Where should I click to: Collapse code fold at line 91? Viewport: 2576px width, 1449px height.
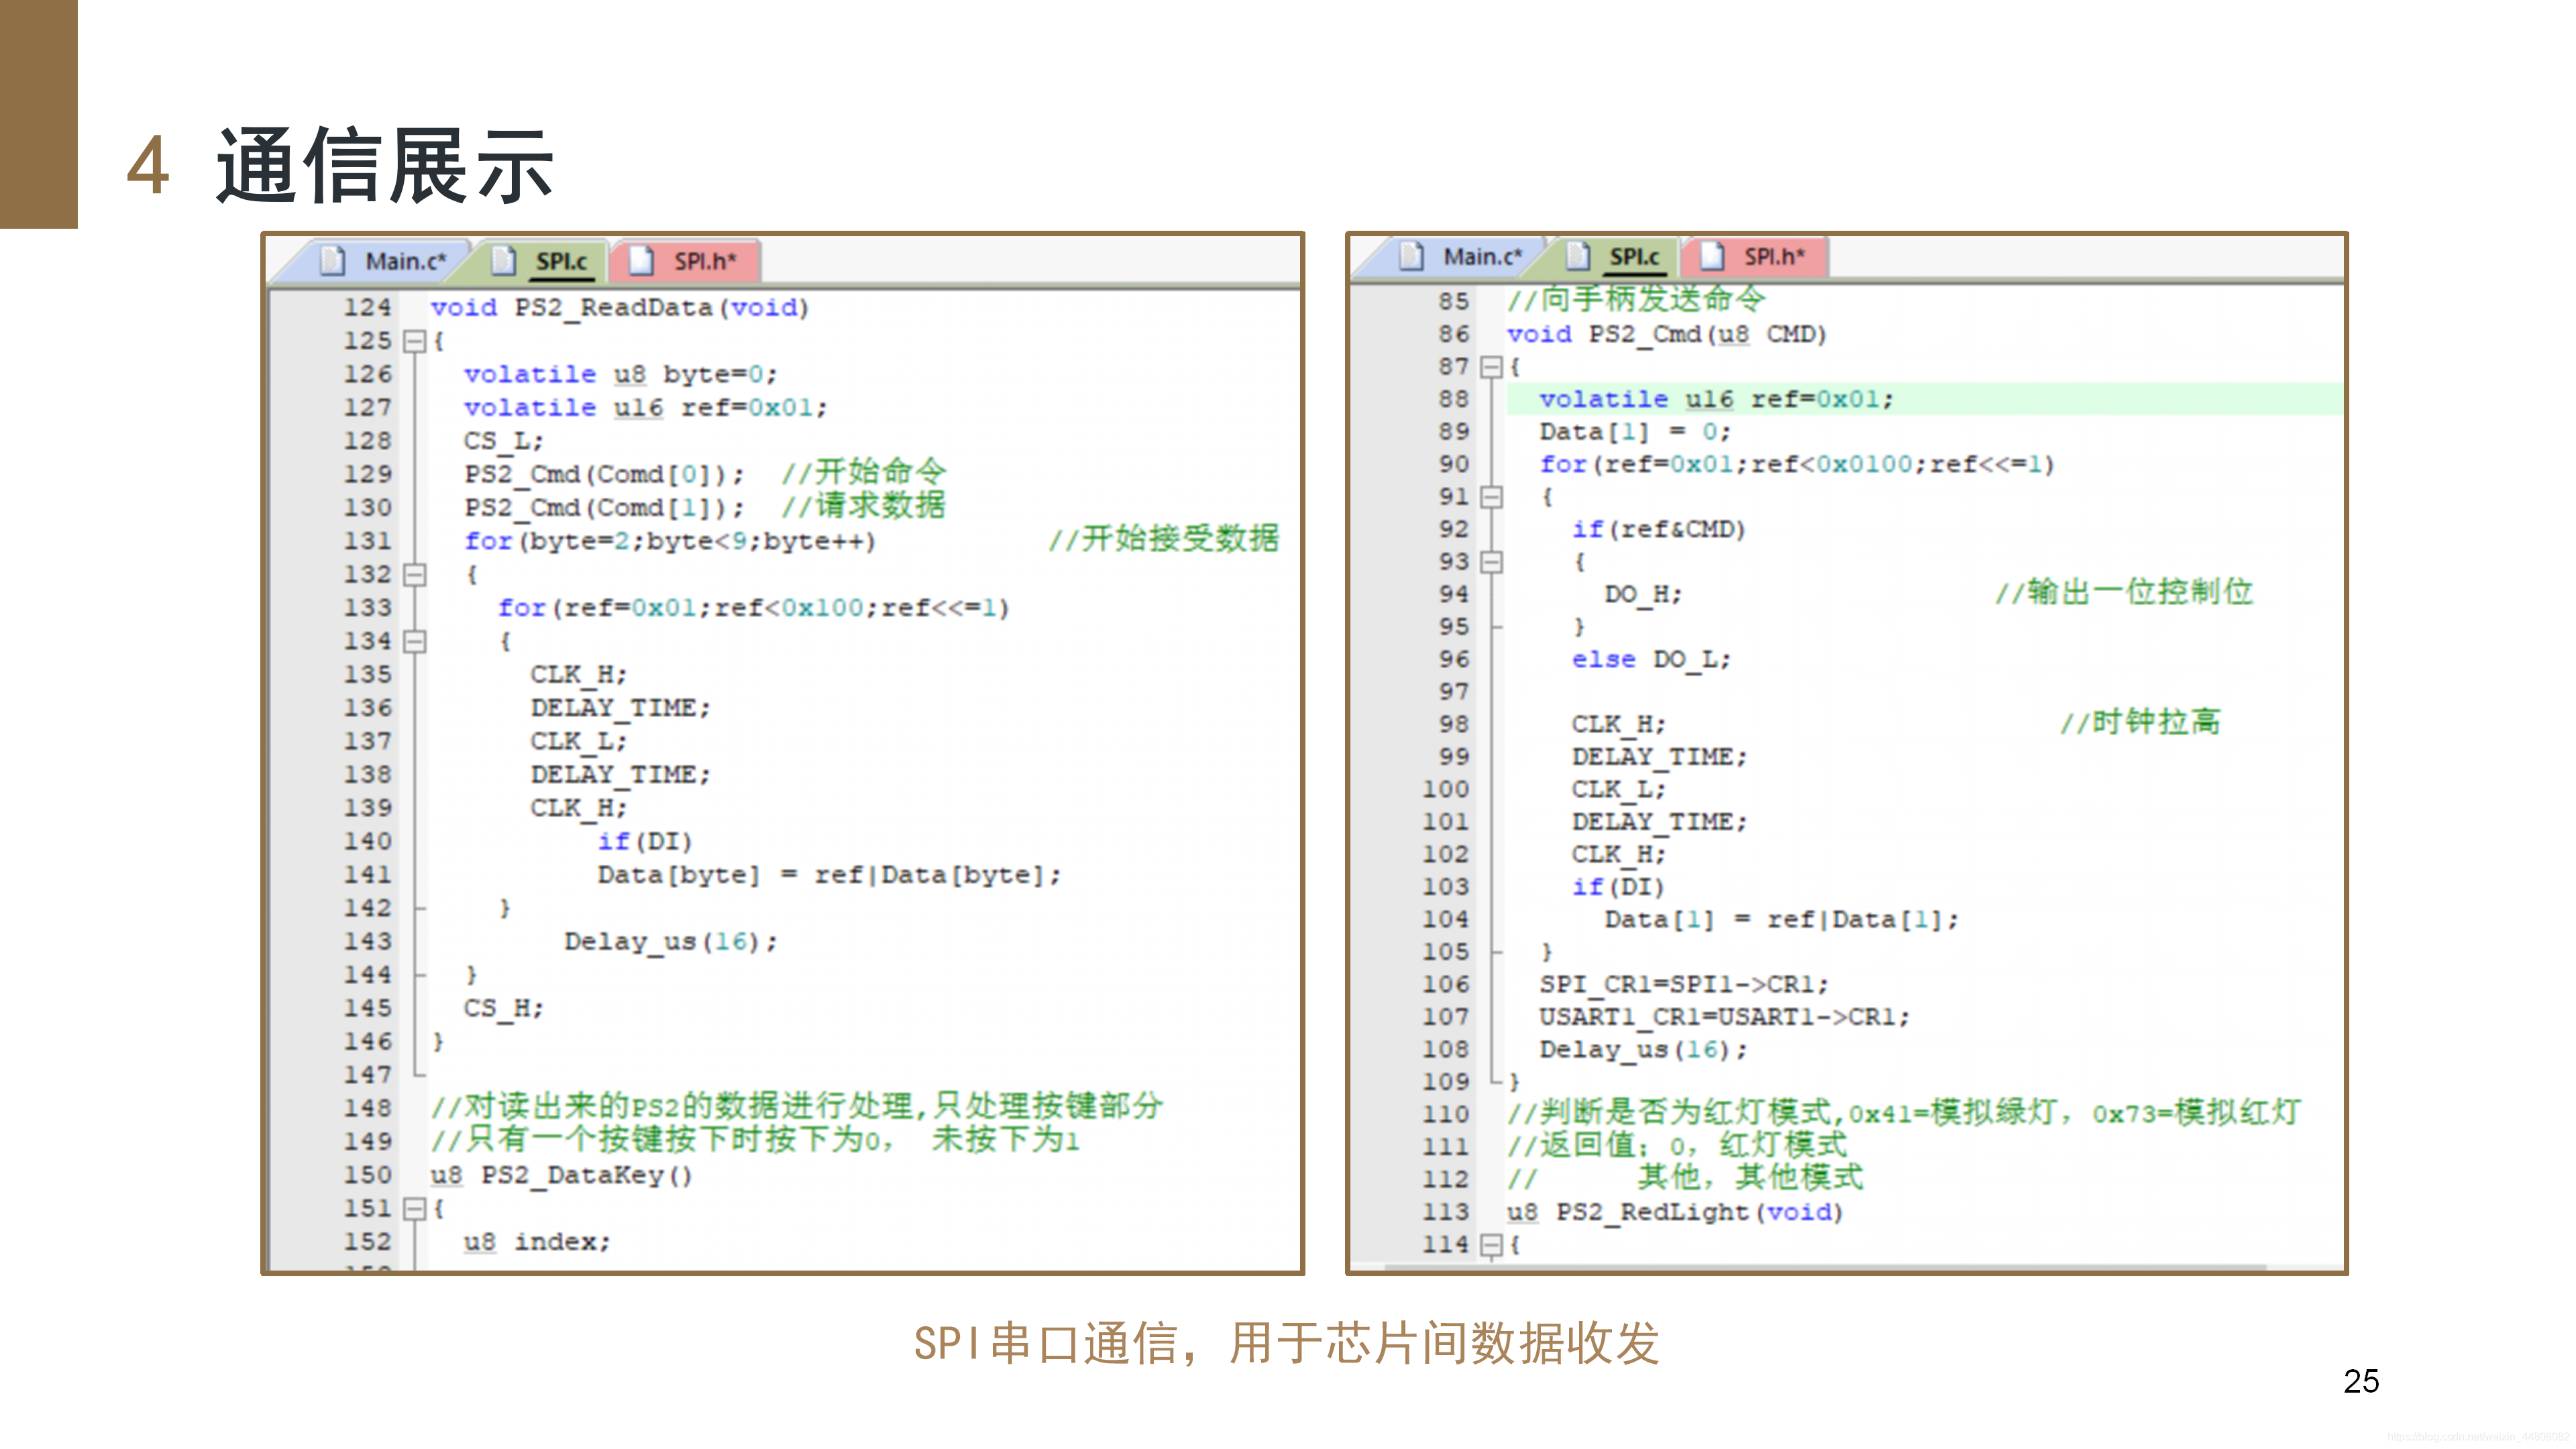pyautogui.click(x=1491, y=497)
